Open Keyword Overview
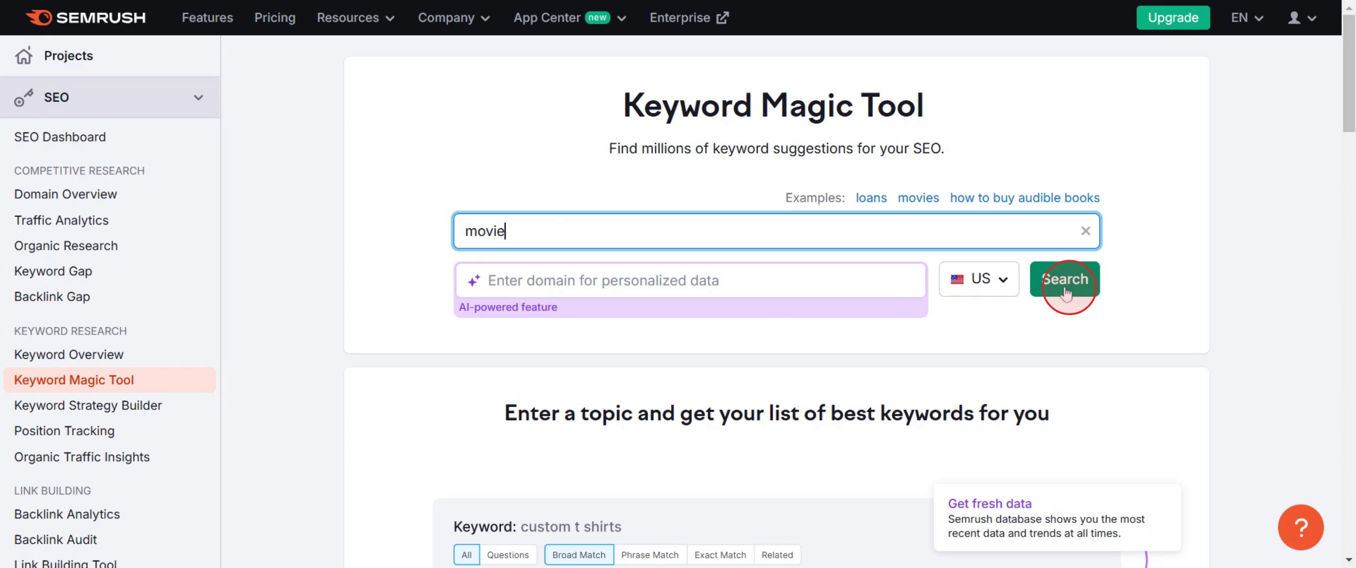Viewport: 1356px width, 568px height. pos(68,354)
